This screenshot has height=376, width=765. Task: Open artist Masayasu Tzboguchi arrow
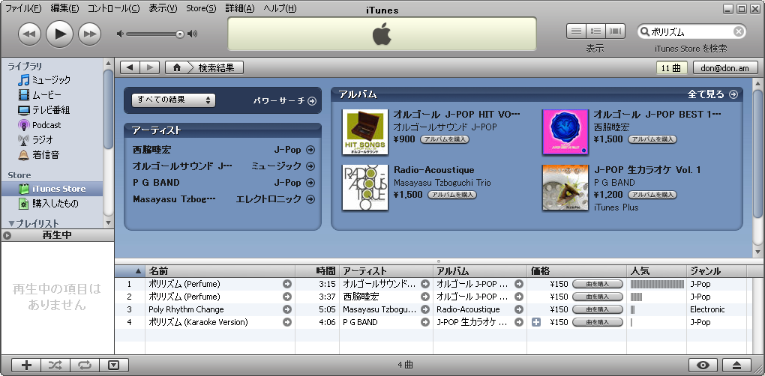[310, 199]
